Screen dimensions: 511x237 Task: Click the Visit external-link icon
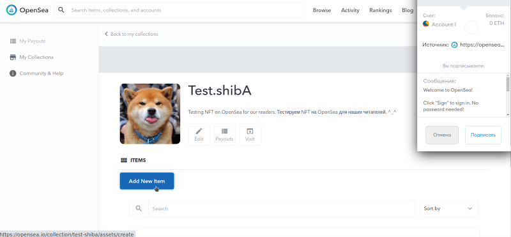(250, 131)
